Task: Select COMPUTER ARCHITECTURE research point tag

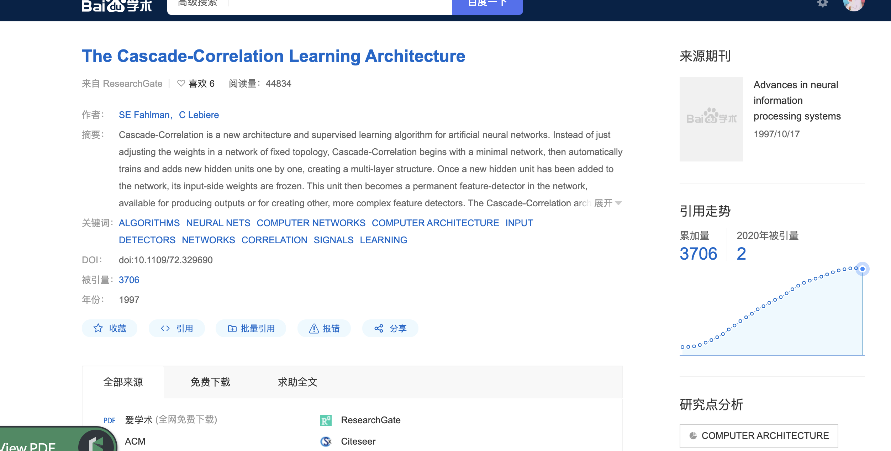Action: (759, 436)
